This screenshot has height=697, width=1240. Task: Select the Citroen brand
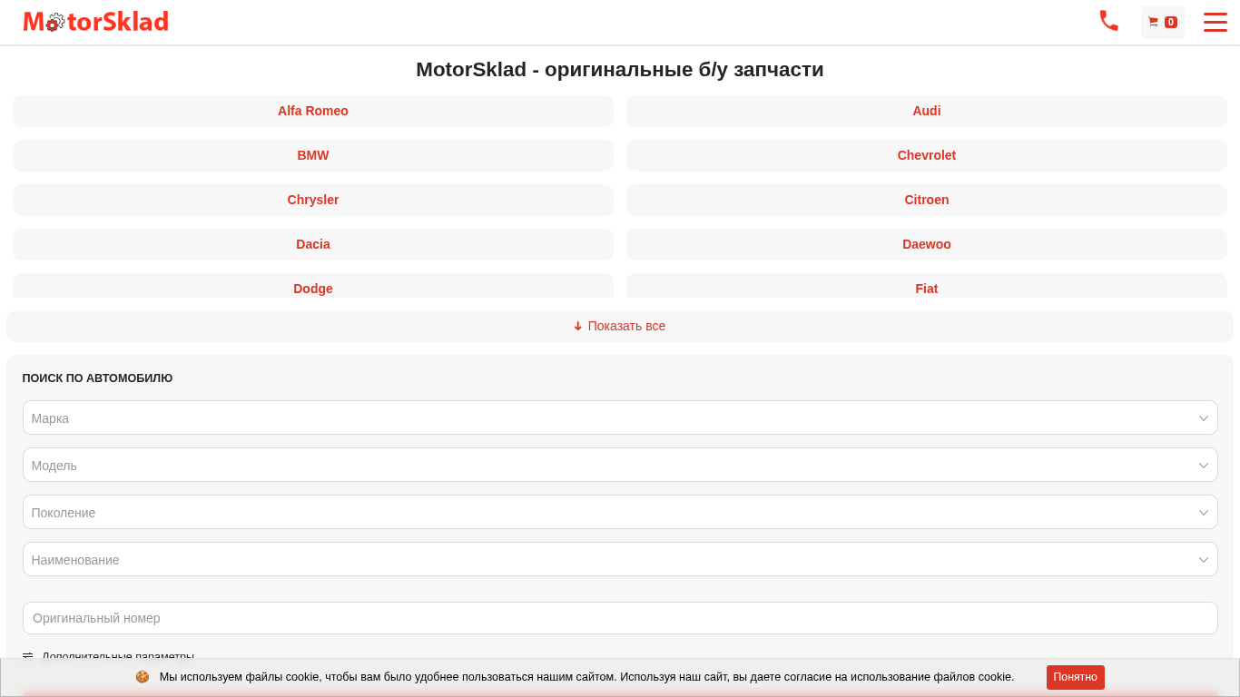tap(927, 200)
